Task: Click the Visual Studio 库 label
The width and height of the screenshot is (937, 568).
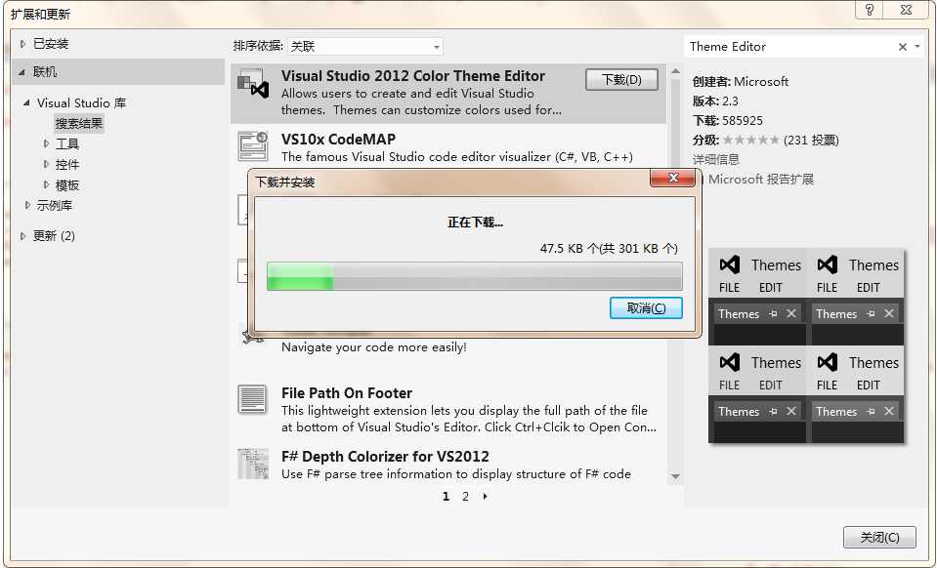Action: (81, 103)
